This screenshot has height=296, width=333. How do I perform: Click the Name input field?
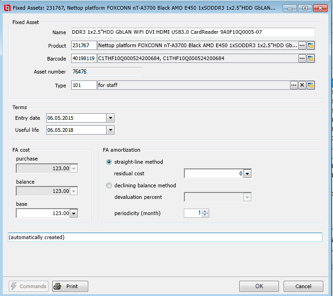(193, 32)
